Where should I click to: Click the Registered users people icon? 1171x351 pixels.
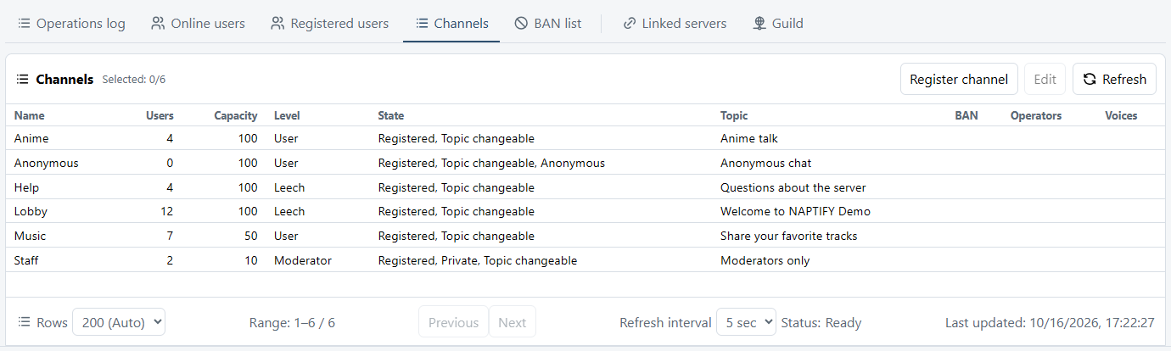coord(277,24)
